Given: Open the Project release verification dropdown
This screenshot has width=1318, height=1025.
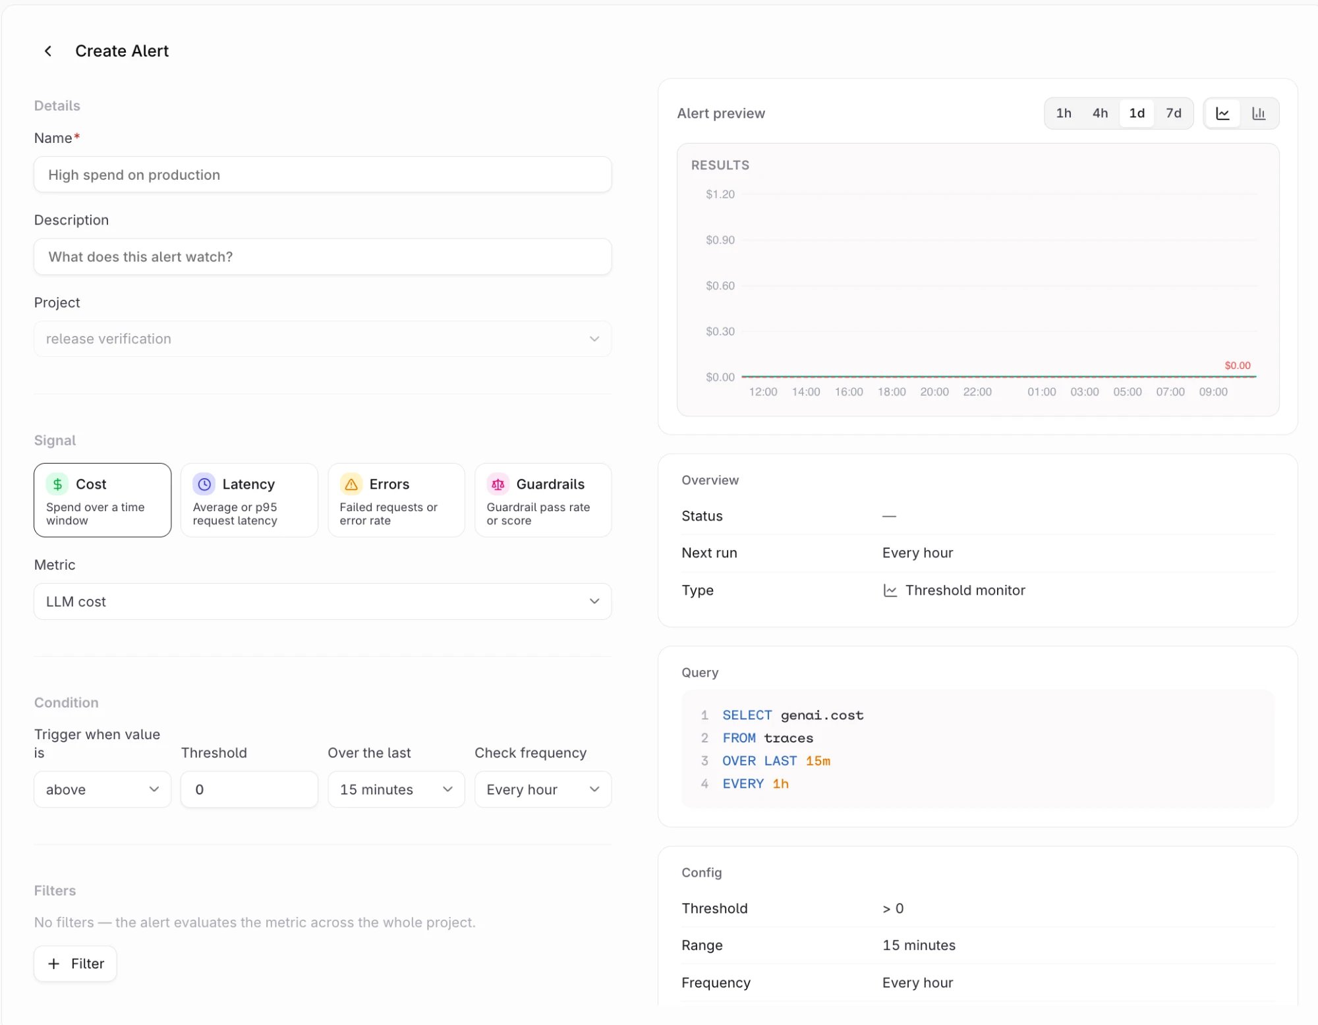Looking at the screenshot, I should point(323,339).
